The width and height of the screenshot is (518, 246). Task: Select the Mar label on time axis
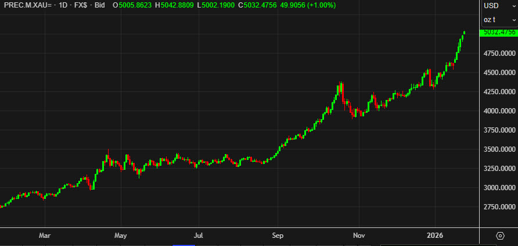click(45, 236)
